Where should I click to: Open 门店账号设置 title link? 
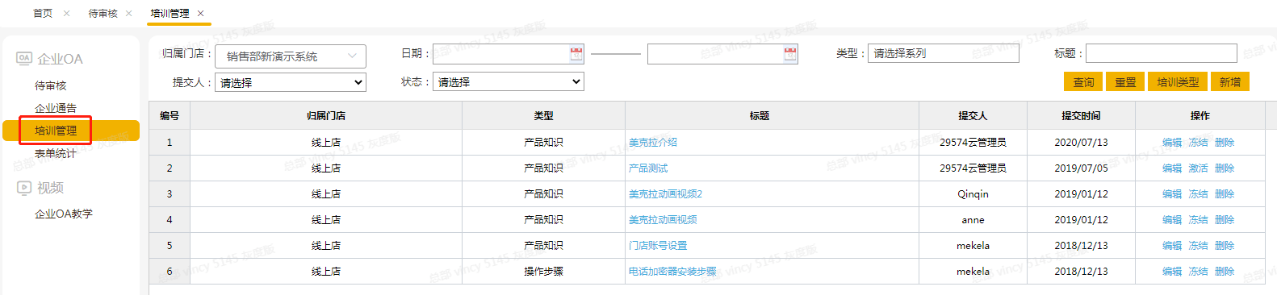658,245
